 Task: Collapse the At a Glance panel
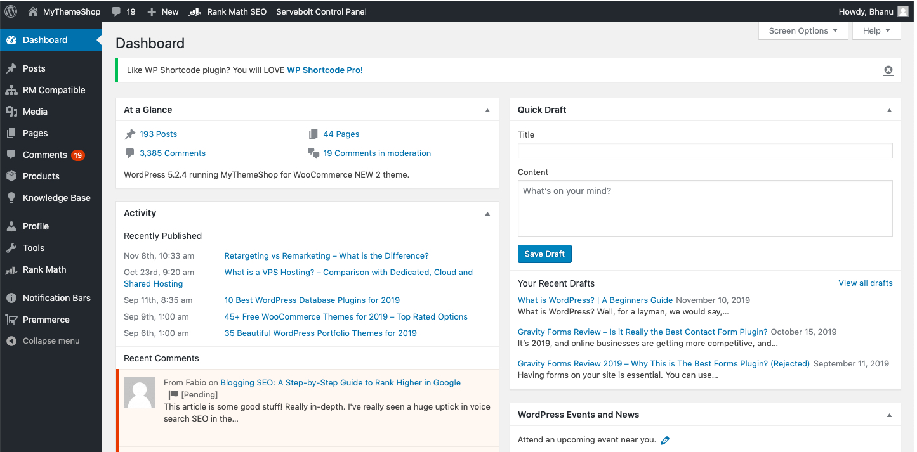click(x=487, y=110)
